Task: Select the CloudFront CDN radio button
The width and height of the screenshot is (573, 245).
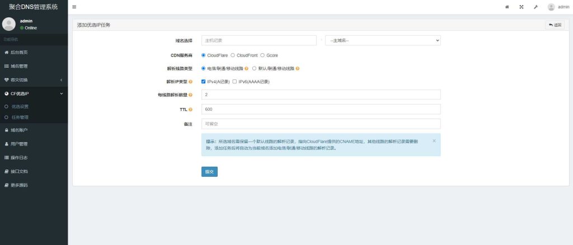Action: click(233, 55)
